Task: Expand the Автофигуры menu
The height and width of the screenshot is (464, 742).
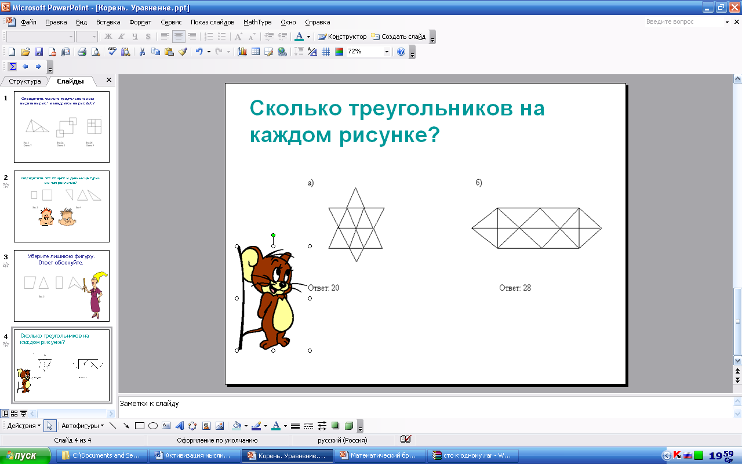Action: coord(82,426)
